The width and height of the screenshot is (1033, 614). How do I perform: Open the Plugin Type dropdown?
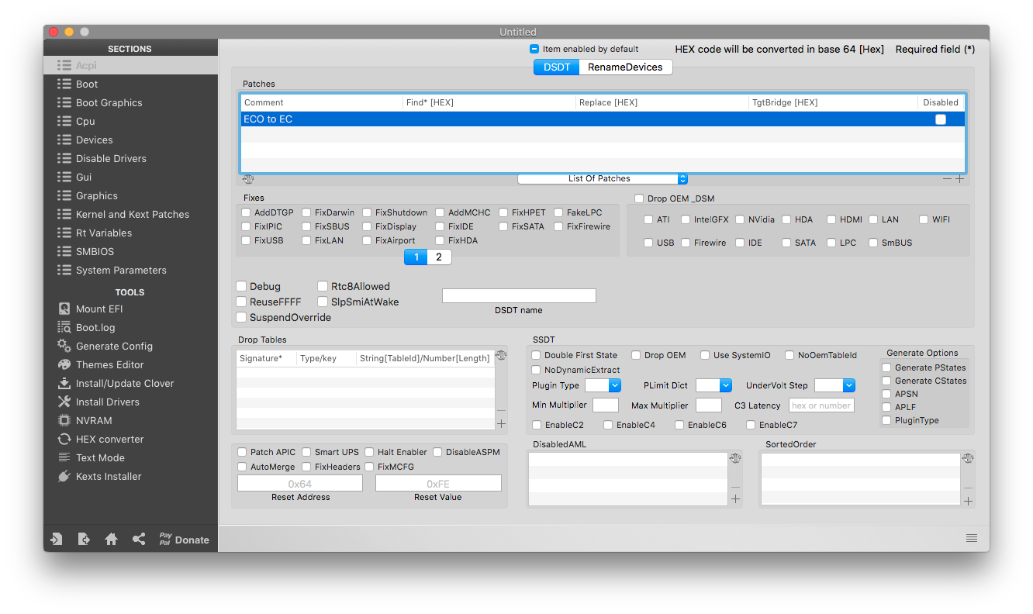603,385
